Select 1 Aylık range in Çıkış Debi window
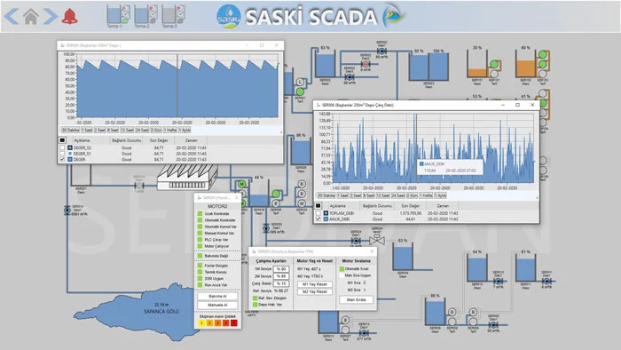This screenshot has width=621, height=350. tap(440, 195)
